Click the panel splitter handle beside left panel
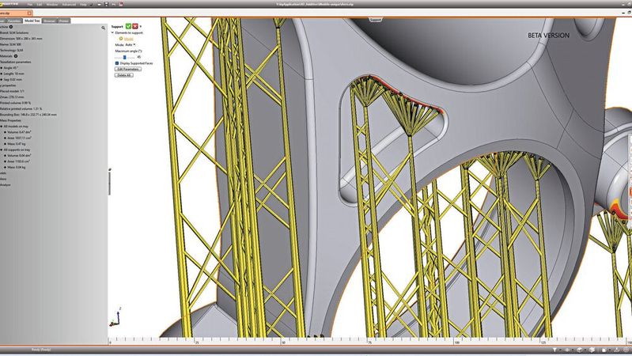Screen dimensions: 632x356 click(110, 182)
